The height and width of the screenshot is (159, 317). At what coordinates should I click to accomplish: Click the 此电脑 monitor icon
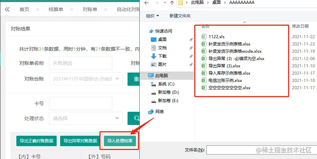(x=151, y=76)
